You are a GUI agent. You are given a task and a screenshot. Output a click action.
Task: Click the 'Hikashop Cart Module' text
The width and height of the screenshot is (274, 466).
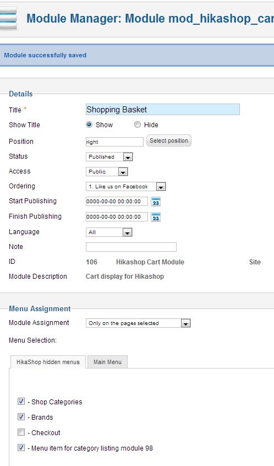tap(150, 262)
